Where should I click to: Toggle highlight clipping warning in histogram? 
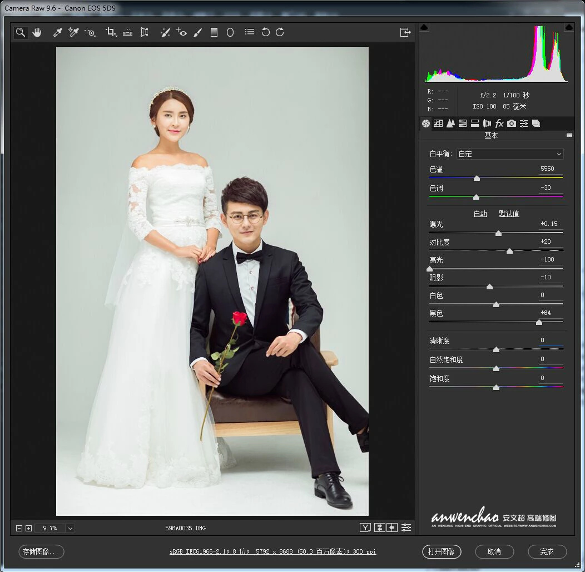click(569, 27)
